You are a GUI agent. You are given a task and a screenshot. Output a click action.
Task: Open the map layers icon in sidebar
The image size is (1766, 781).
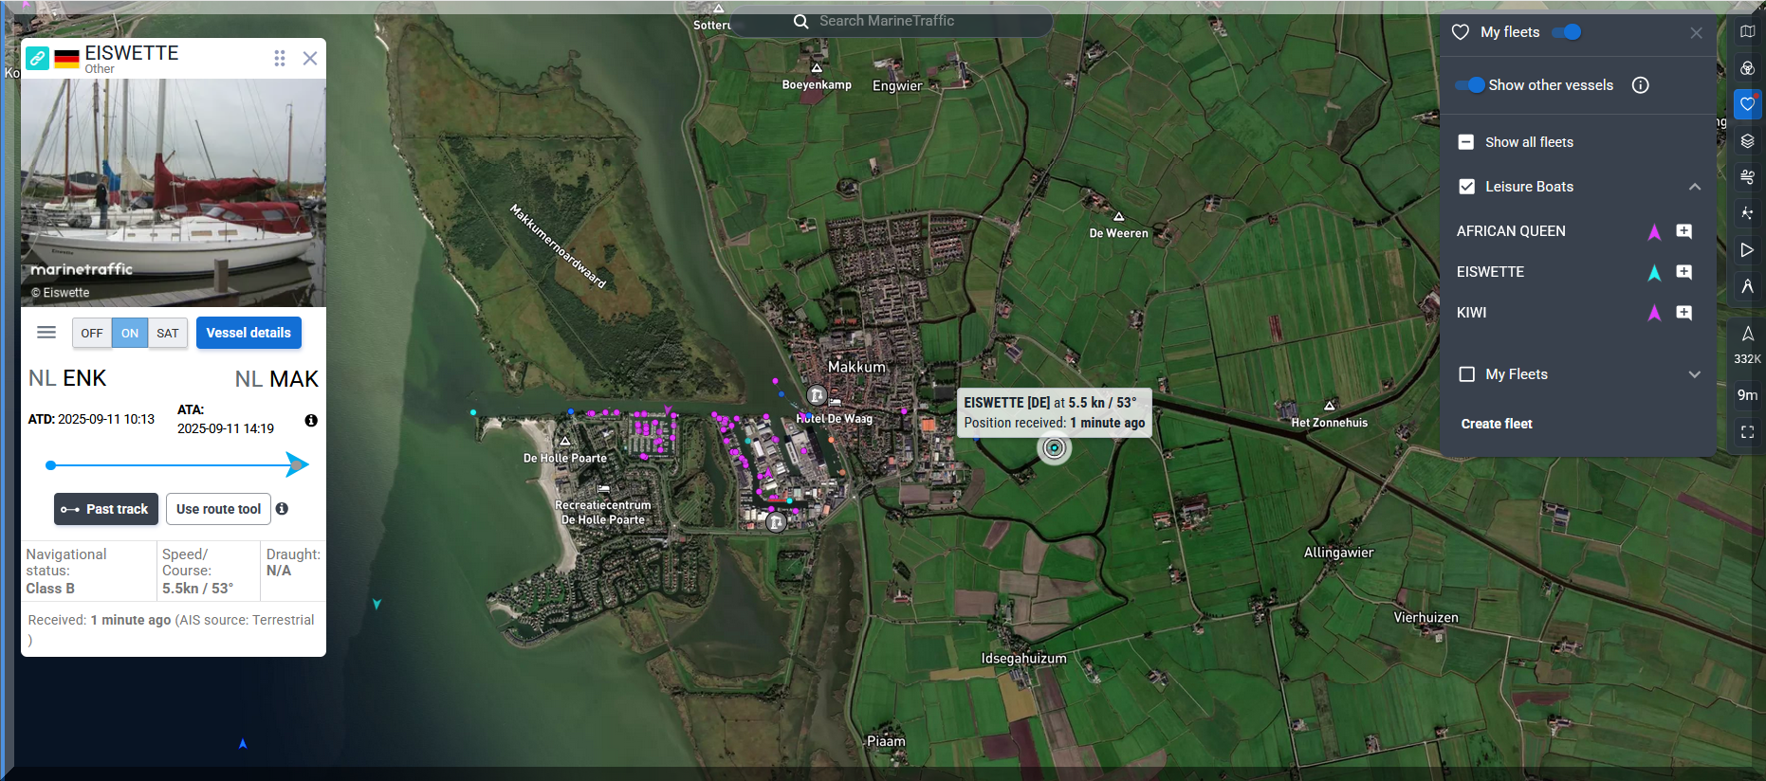tap(1747, 141)
